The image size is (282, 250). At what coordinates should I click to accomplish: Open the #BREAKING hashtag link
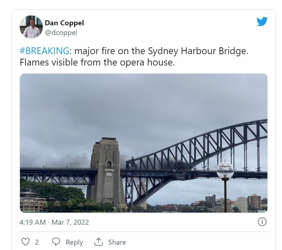pyautogui.click(x=45, y=51)
